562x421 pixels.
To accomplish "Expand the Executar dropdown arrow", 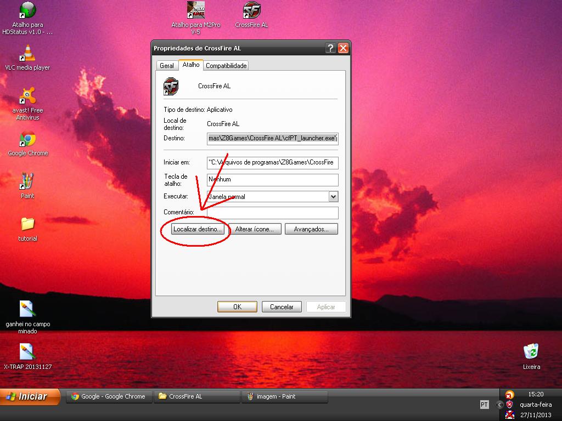I will 333,196.
